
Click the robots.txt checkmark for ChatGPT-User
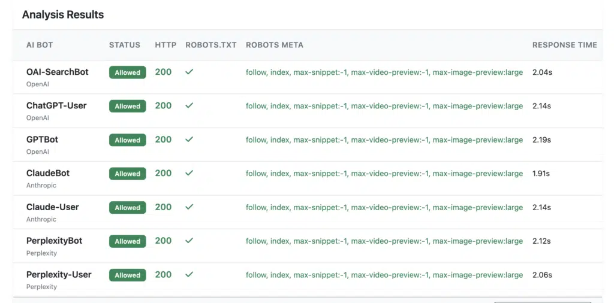(189, 105)
